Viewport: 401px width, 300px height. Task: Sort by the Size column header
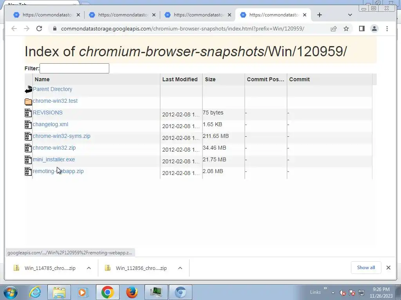pyautogui.click(x=224, y=79)
